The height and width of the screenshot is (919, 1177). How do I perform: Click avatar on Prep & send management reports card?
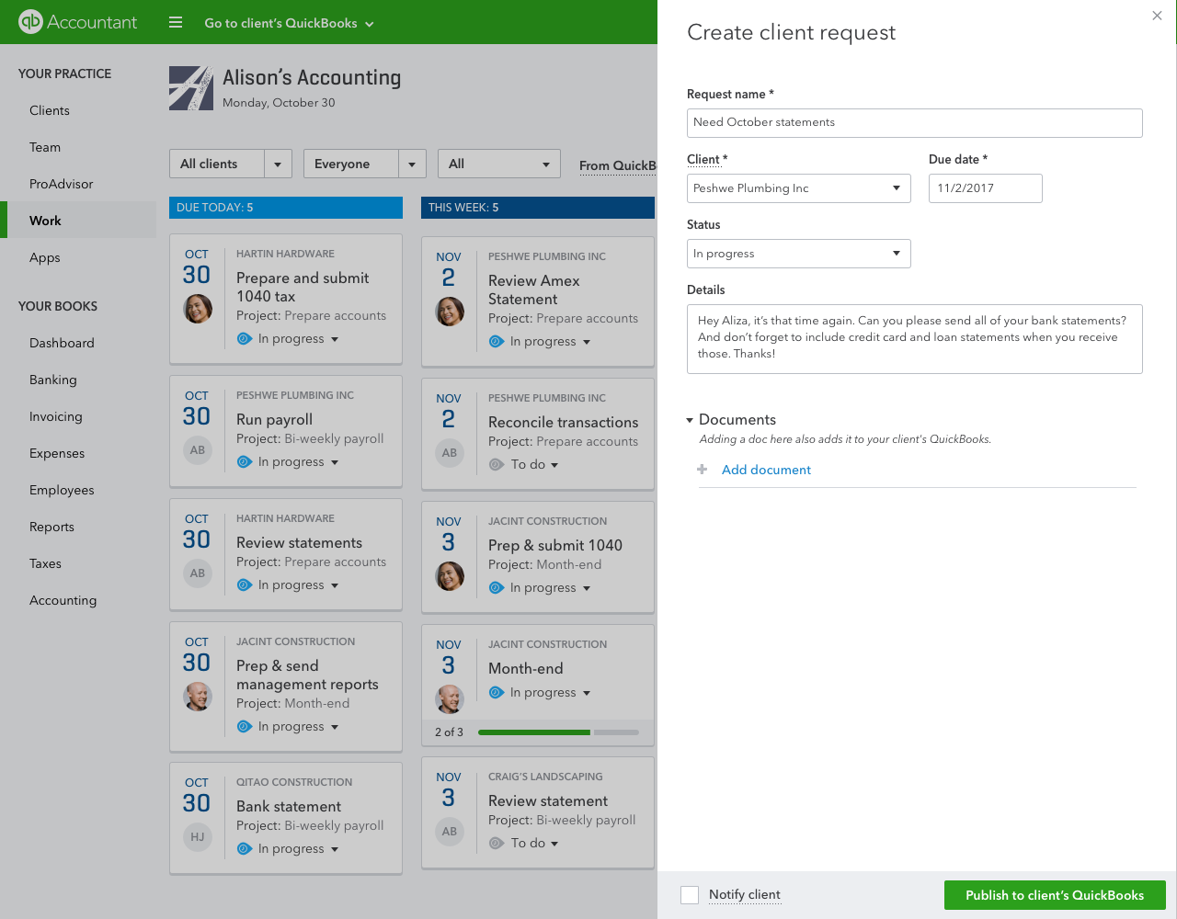coord(198,697)
